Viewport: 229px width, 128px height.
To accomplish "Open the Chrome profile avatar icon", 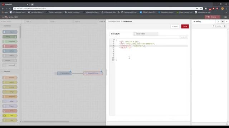I will click(223, 9).
